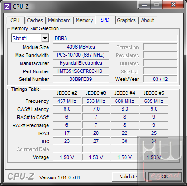Image resolution: width=187 pixels, height=186 pixels.
Task: Click the CAS# Latency 7.0 value
Action: (96, 109)
